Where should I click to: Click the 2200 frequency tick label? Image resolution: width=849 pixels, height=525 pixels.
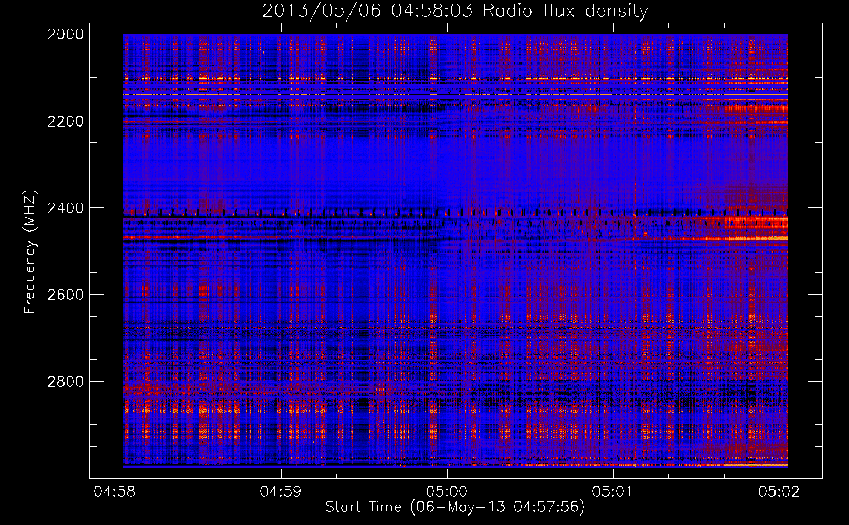pyautogui.click(x=66, y=121)
